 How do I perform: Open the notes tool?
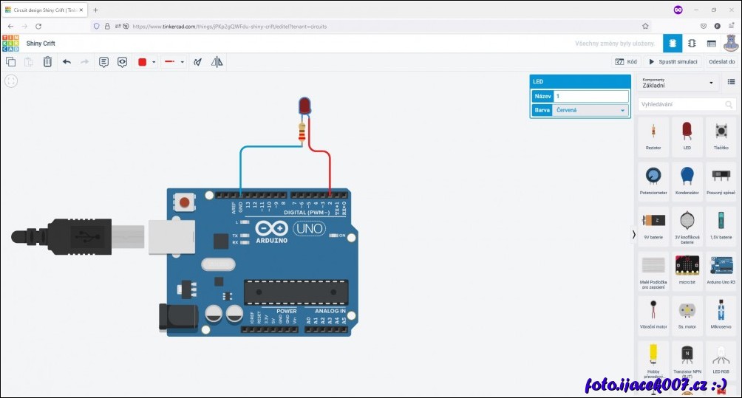point(103,62)
